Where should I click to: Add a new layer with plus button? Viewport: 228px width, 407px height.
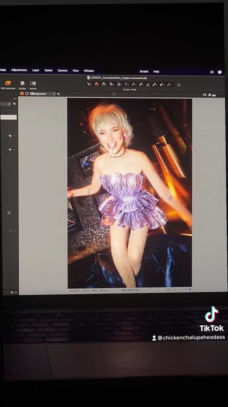pos(58,94)
